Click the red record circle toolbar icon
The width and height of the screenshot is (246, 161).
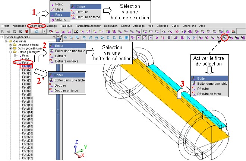(x=26, y=32)
